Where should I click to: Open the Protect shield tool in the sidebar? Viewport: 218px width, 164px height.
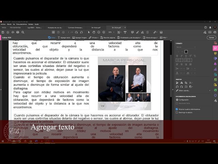215,95
